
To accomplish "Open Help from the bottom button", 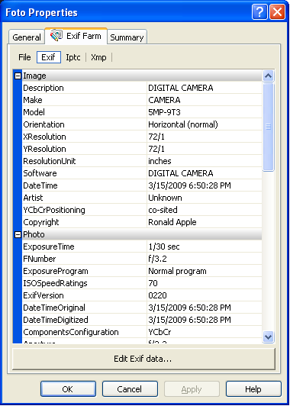I will (x=253, y=389).
